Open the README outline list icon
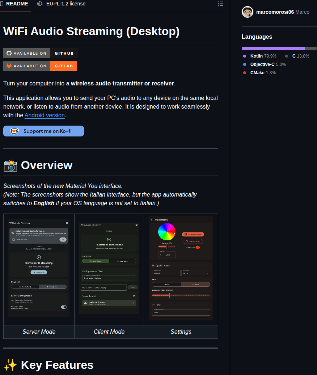 pyautogui.click(x=221, y=4)
